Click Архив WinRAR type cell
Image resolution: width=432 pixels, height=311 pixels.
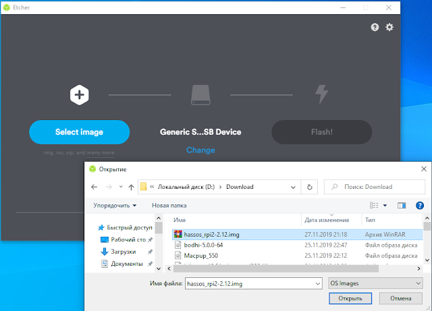tap(385, 235)
